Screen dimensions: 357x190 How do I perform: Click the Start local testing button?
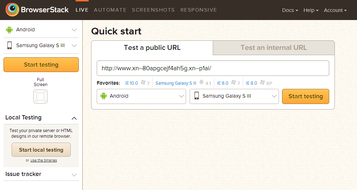[x=41, y=150]
